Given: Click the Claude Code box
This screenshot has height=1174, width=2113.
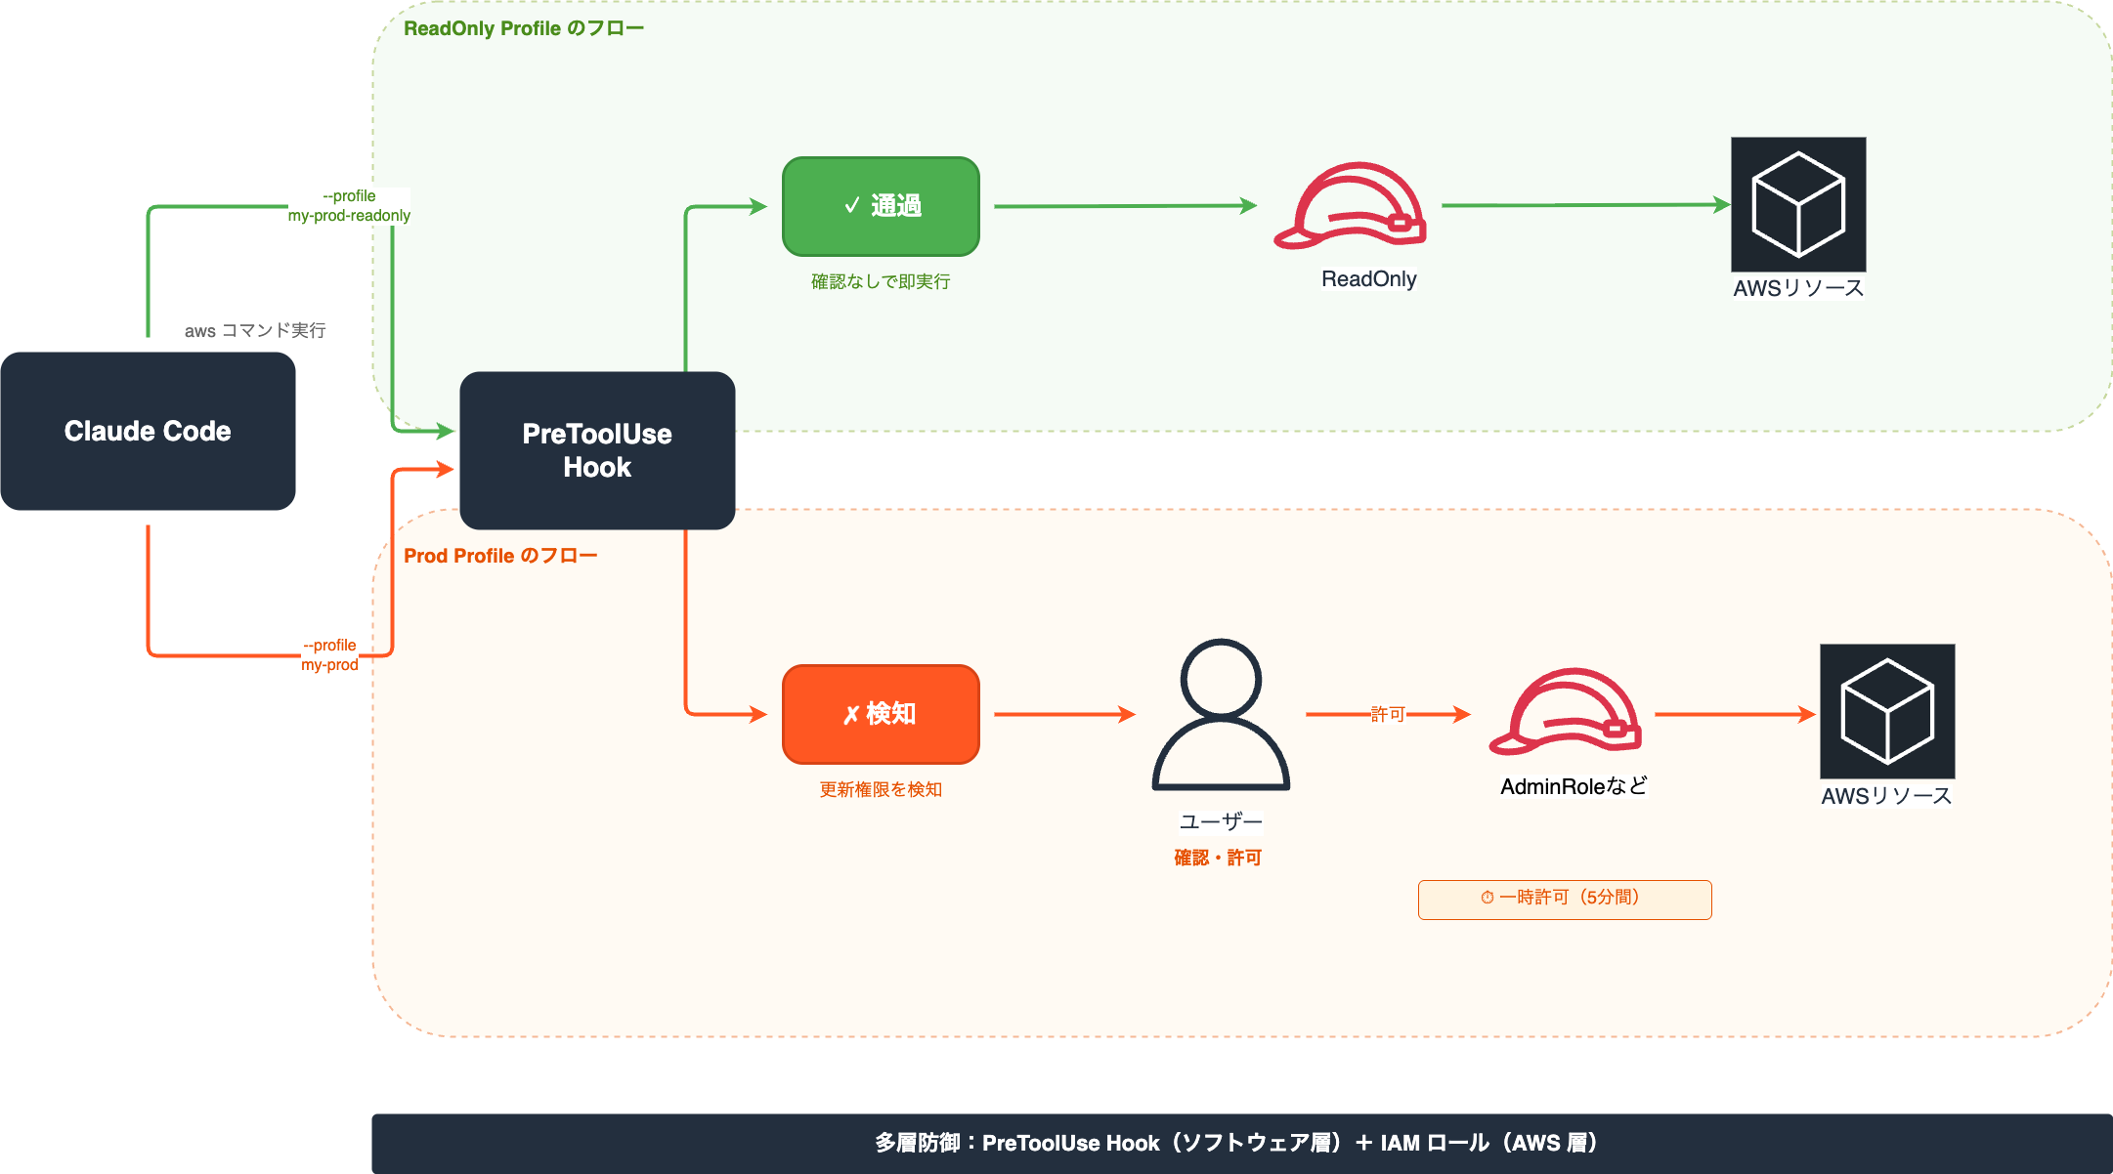Looking at the screenshot, I should [148, 431].
